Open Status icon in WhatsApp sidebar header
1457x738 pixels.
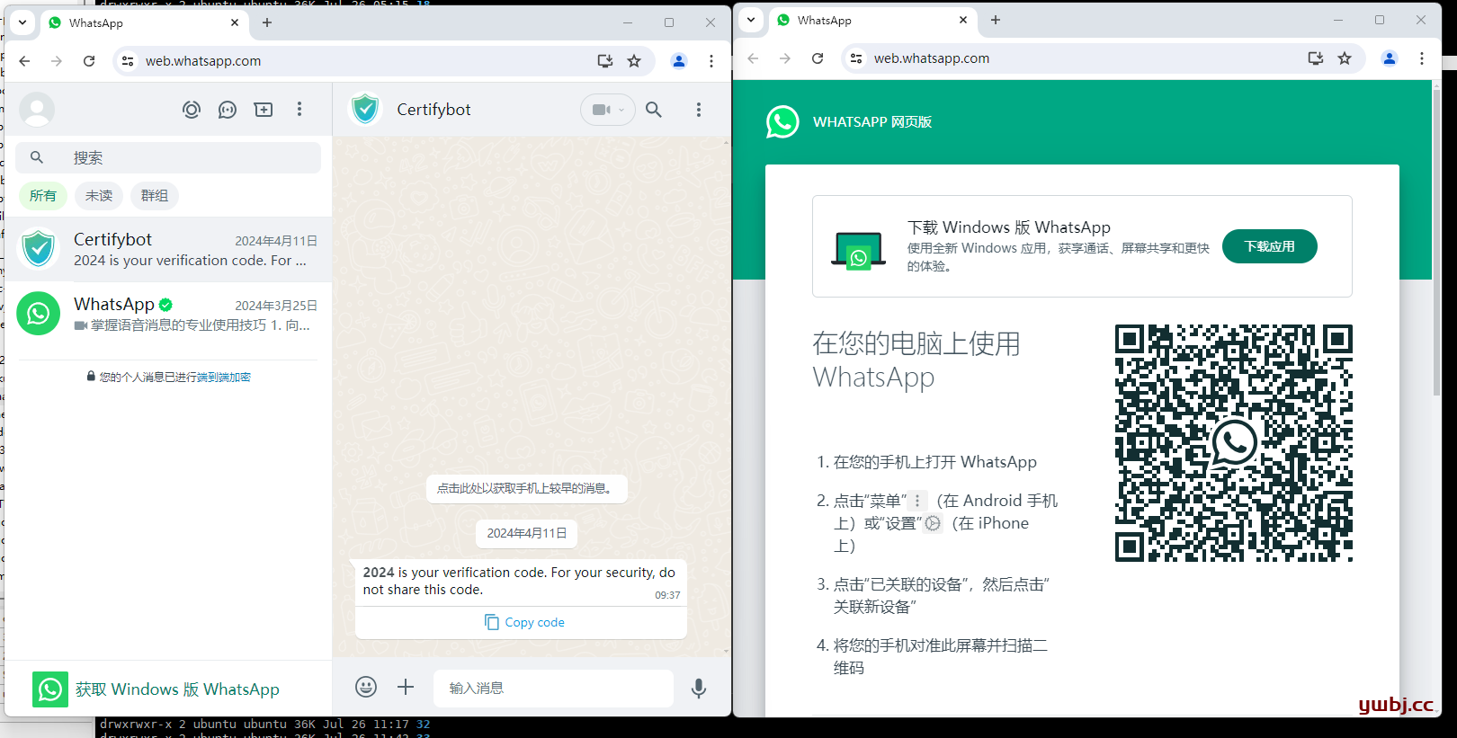point(192,110)
